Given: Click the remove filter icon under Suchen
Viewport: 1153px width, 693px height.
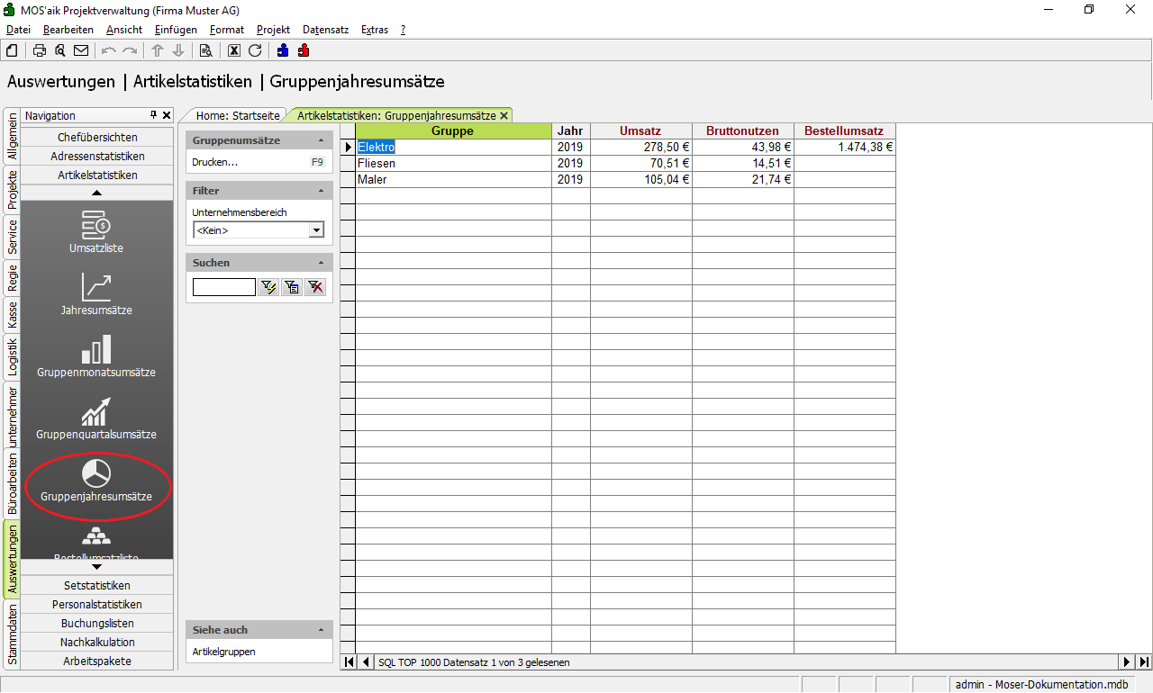Looking at the screenshot, I should point(314,287).
